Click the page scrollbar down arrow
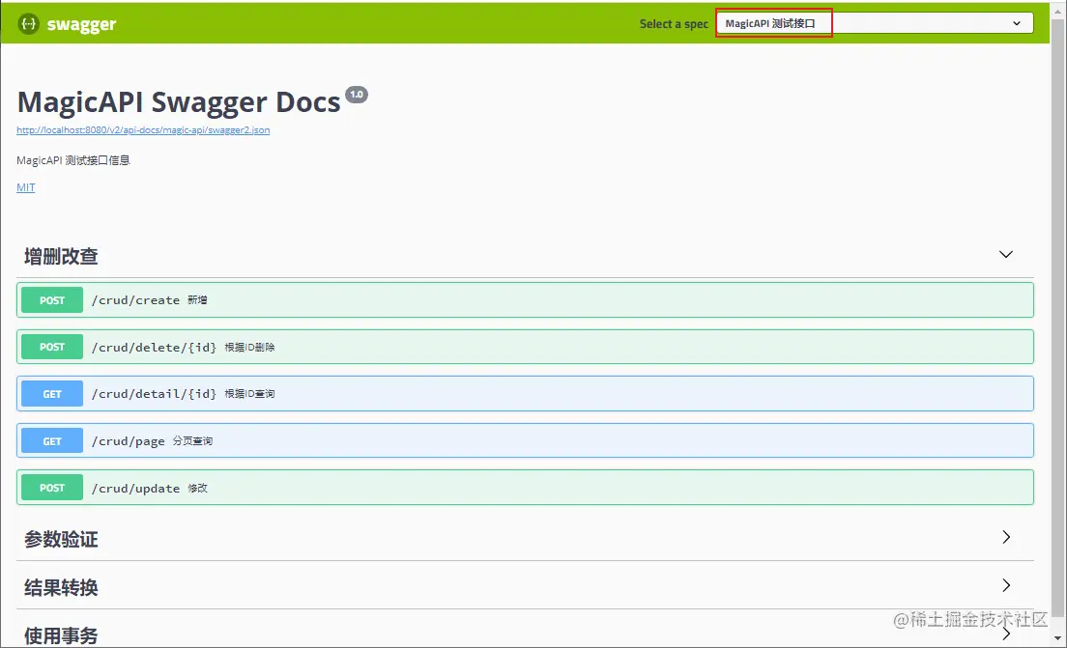Screen dimensions: 1067x648 1057,637
